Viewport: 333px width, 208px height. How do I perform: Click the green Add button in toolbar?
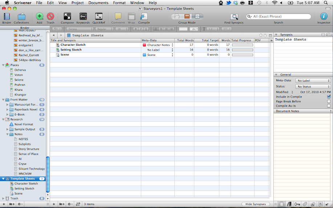39,16
